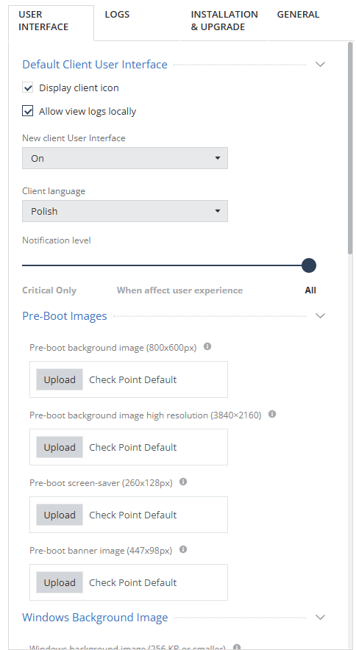Click Check Point Default in banner image field
356x650 pixels.
point(133,582)
